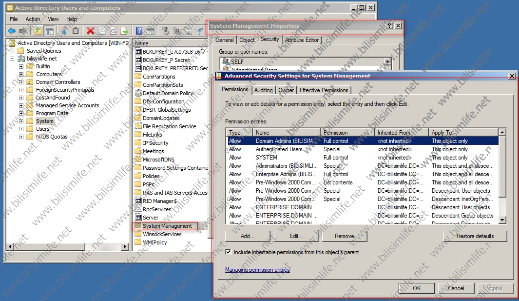Click the permission list scroll down arrow
Viewport: 519px width, 301px height.
pyautogui.click(x=502, y=220)
